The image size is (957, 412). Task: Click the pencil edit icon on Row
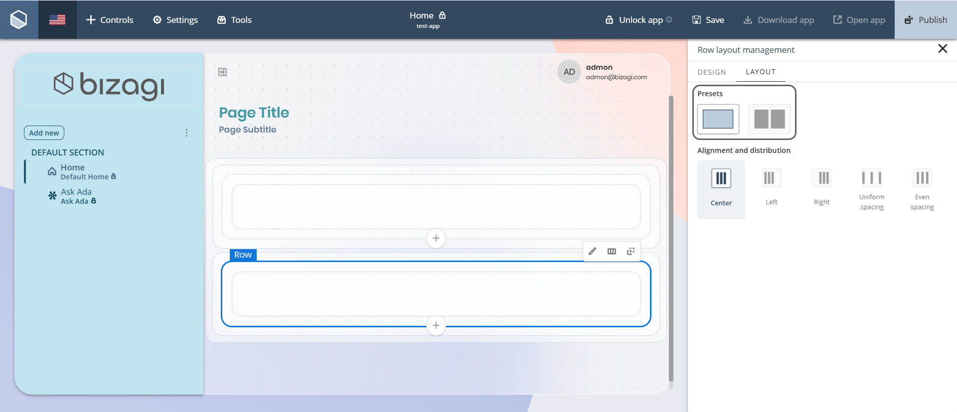click(592, 251)
